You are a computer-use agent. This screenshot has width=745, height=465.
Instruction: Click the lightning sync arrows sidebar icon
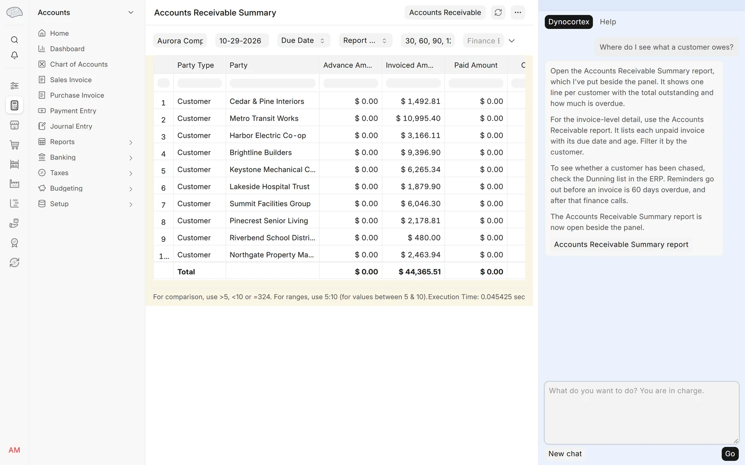point(14,262)
